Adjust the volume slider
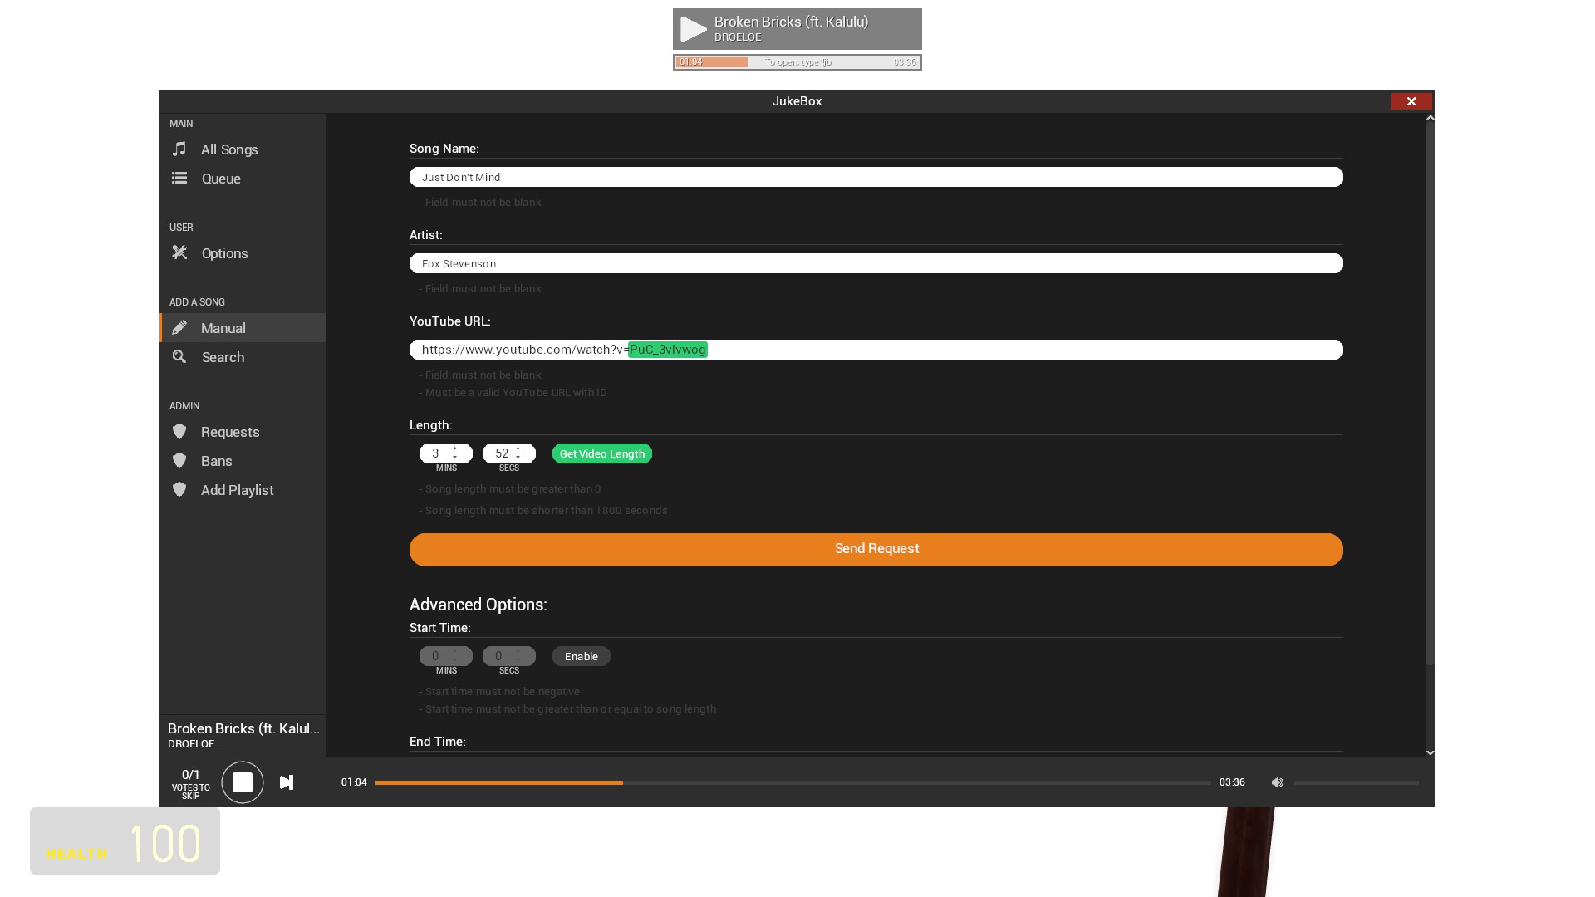The height and width of the screenshot is (897, 1595). pyautogui.click(x=1357, y=782)
